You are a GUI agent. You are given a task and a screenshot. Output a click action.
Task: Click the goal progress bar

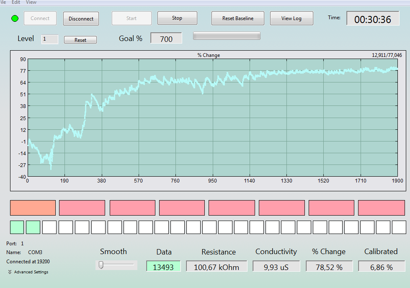[x=227, y=36]
